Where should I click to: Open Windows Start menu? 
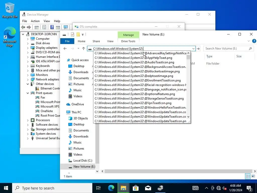coord(6,188)
